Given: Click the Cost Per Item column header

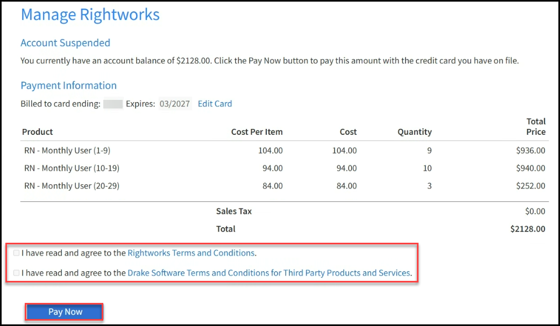Looking at the screenshot, I should tap(257, 132).
